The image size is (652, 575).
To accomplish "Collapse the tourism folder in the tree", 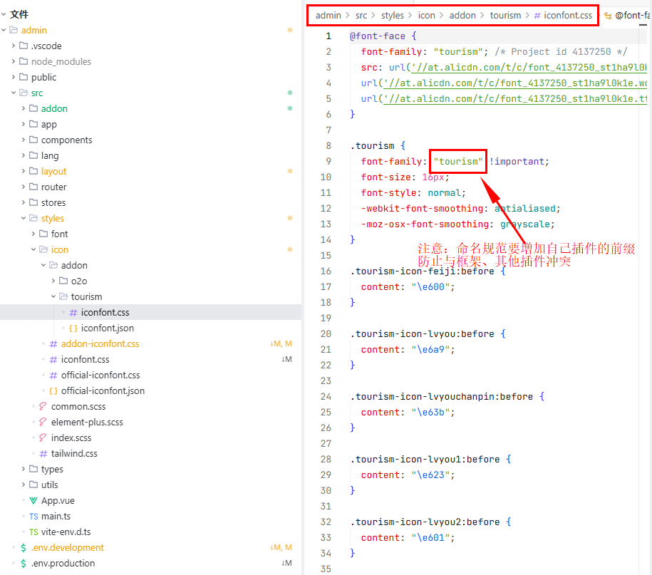I will [x=53, y=297].
